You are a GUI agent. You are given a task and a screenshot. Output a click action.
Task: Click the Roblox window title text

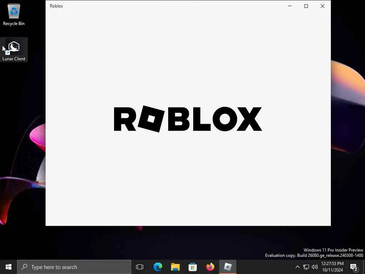[x=56, y=6]
